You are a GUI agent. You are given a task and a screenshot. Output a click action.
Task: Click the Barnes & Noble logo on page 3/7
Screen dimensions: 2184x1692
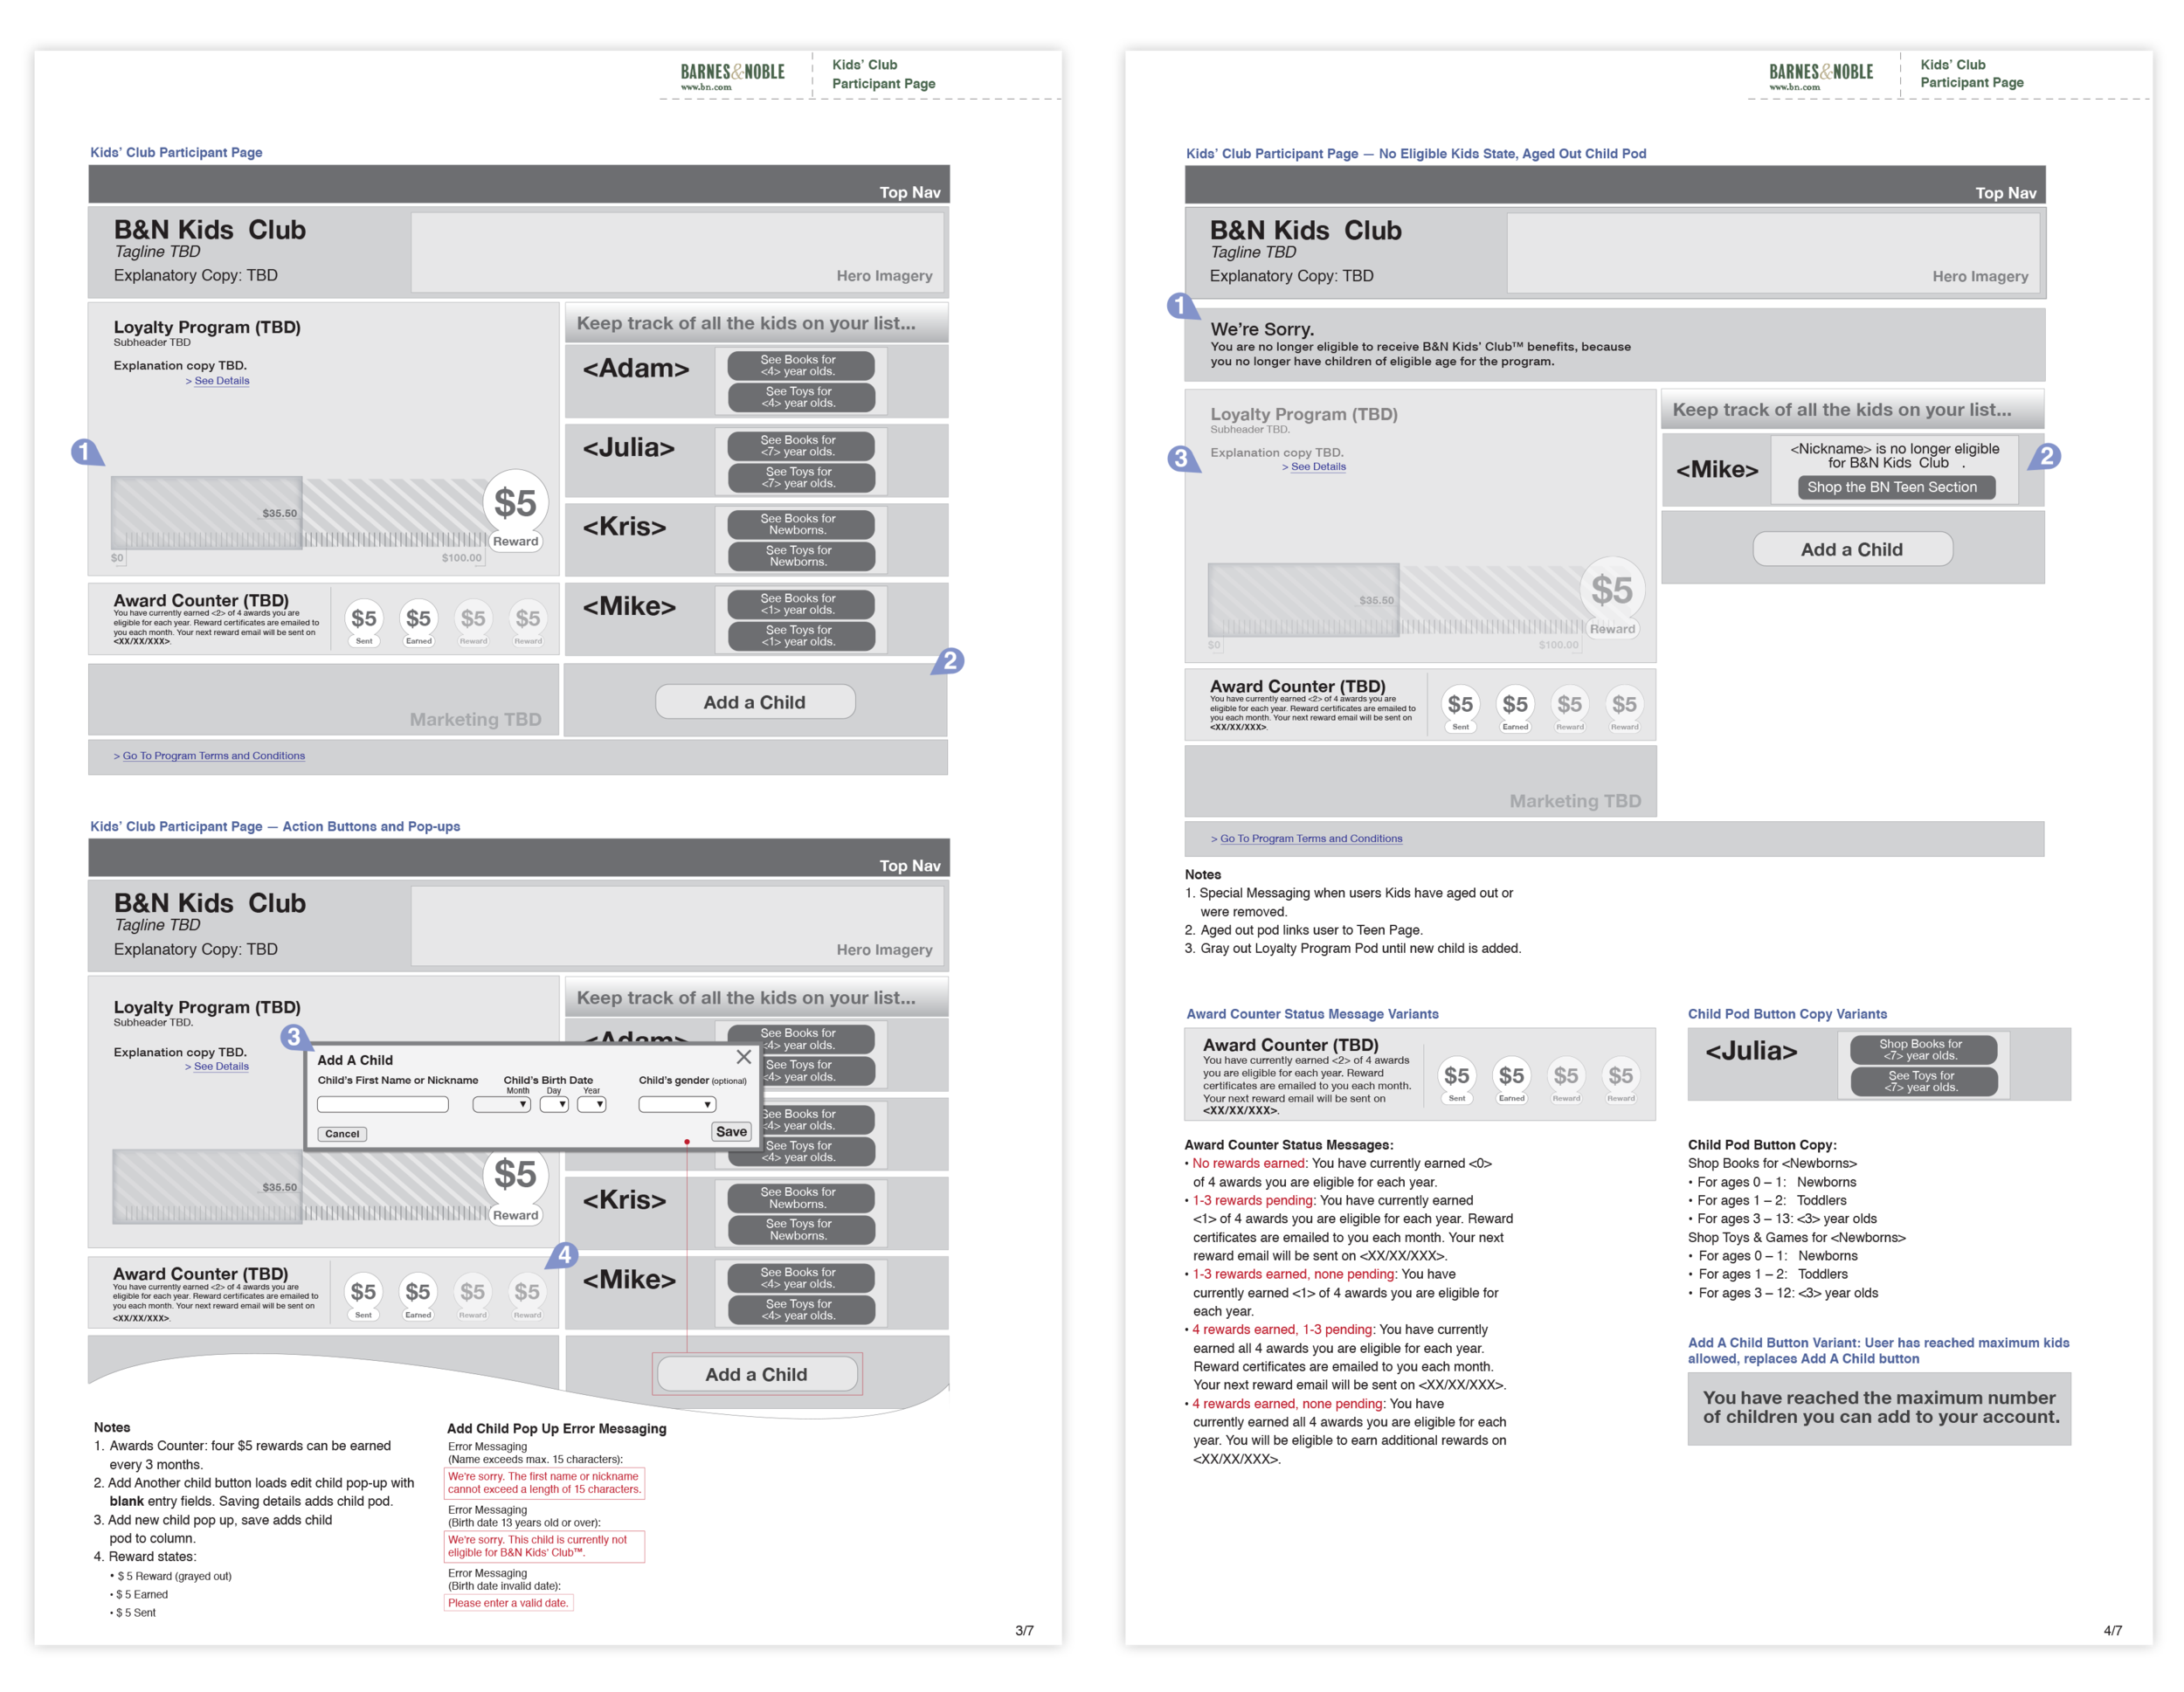733,75
